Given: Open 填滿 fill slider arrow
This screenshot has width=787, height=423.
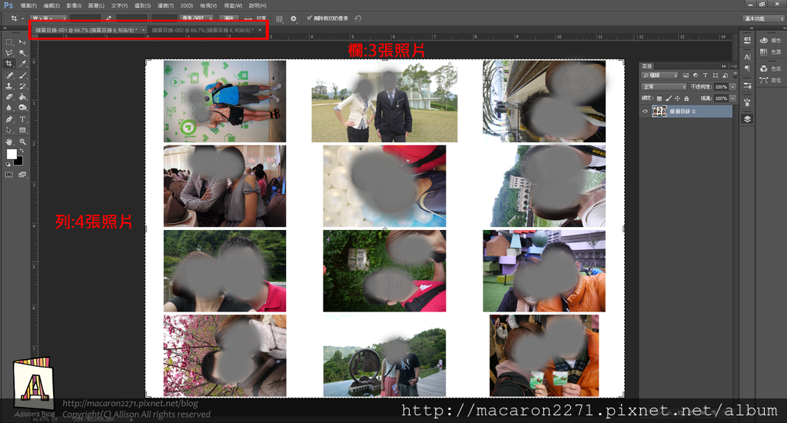Looking at the screenshot, I should pos(732,98).
